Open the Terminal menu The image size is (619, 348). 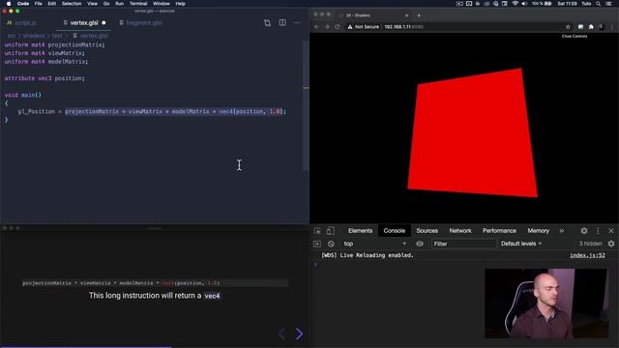(x=138, y=4)
